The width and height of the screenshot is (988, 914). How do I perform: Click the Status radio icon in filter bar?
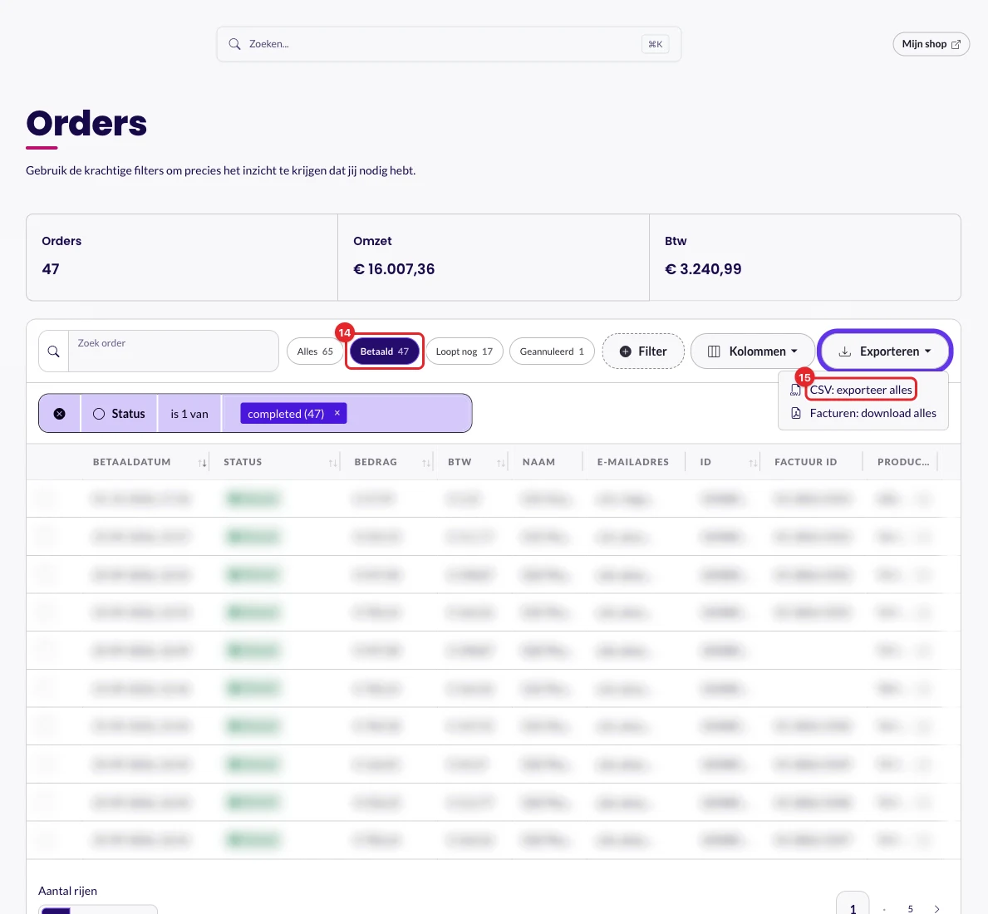coord(98,414)
